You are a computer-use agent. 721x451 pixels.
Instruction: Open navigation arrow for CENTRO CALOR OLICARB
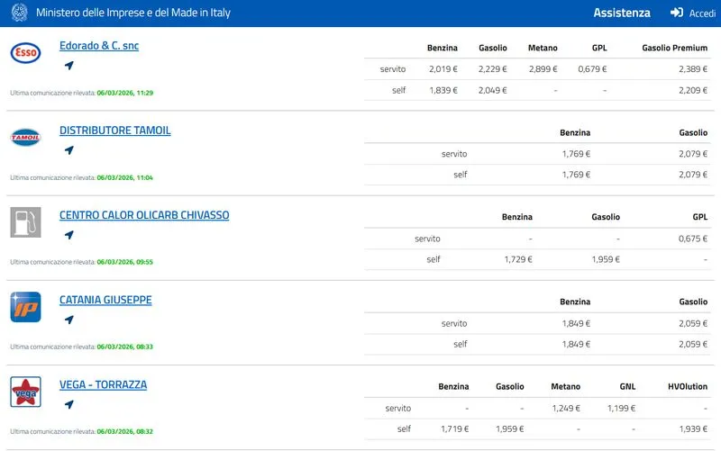(x=68, y=235)
